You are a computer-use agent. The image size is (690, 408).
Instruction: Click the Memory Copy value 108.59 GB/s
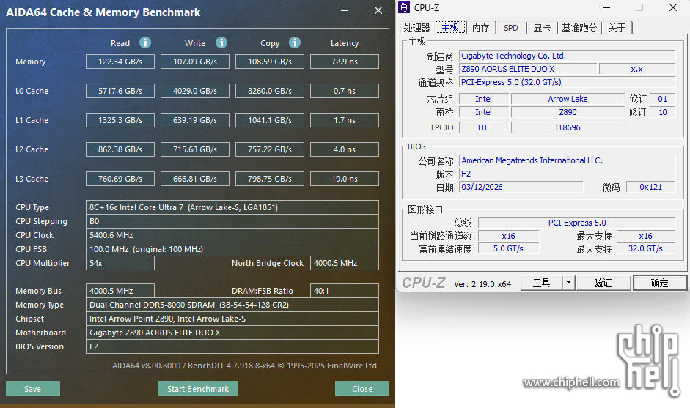(270, 62)
